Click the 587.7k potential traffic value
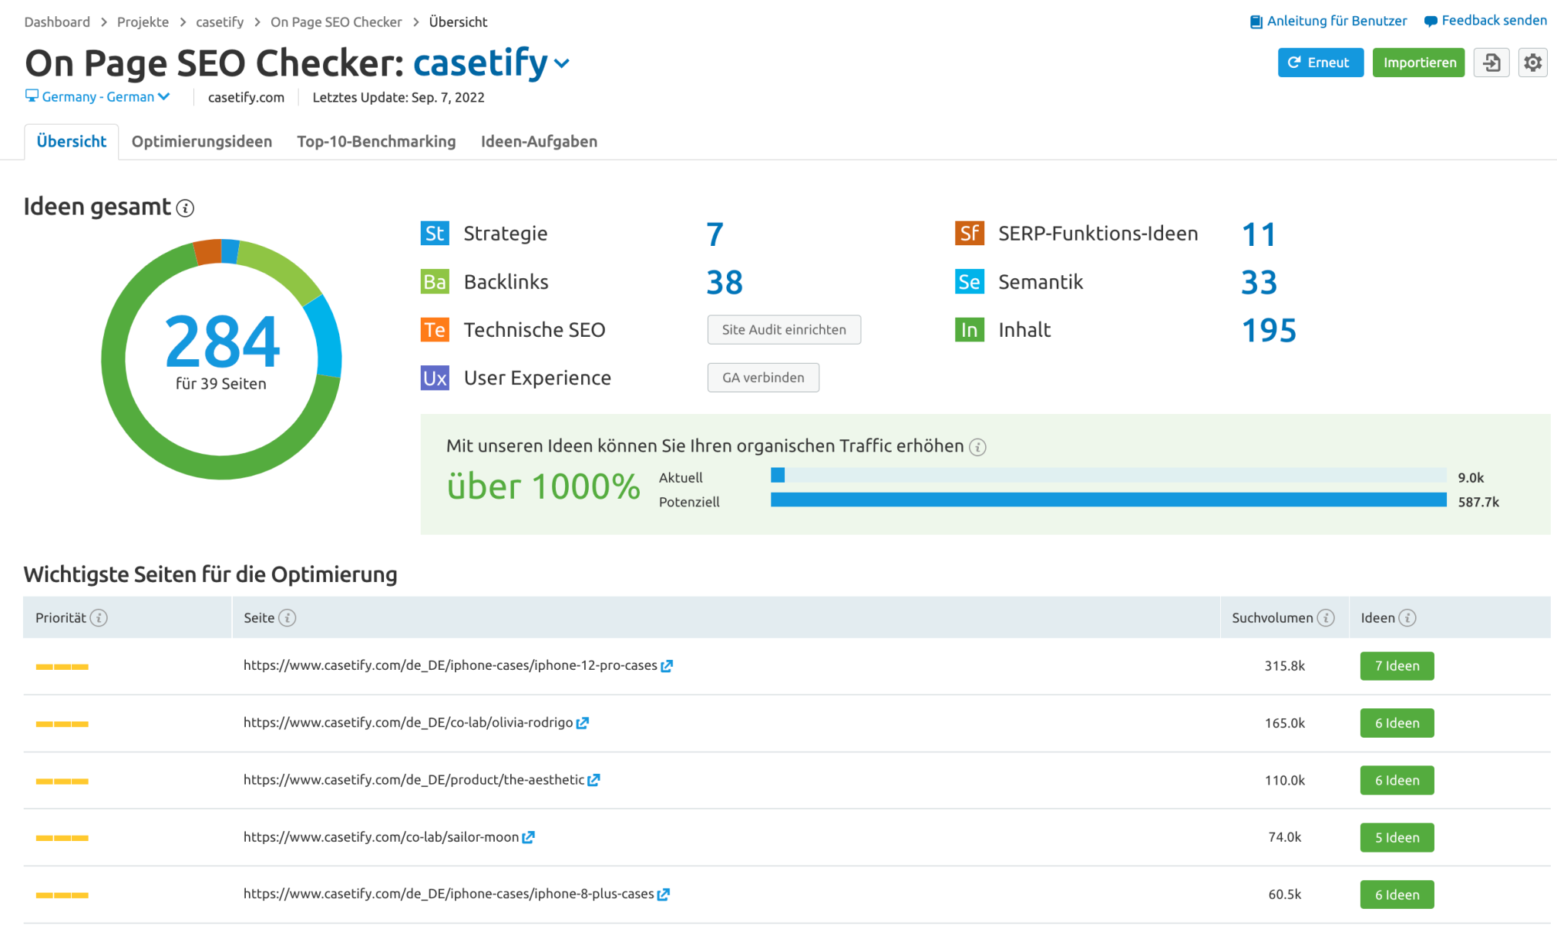The image size is (1557, 935). pyautogui.click(x=1478, y=502)
